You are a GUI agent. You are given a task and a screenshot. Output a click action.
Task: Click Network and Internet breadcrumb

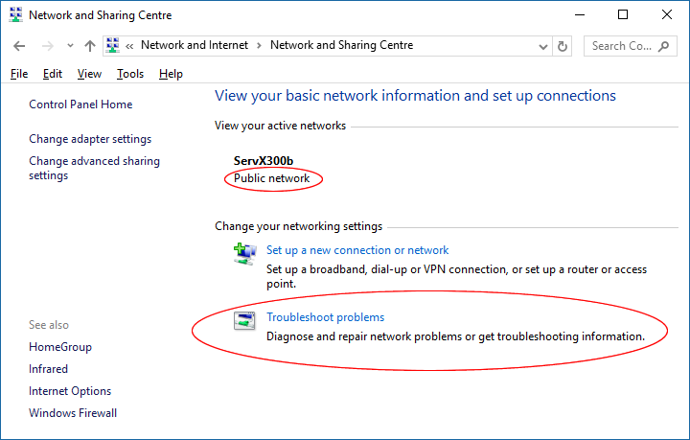point(195,45)
